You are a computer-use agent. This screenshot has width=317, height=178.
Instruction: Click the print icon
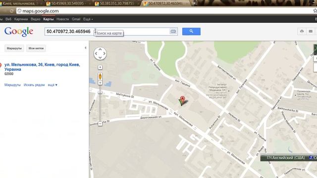click(x=302, y=31)
